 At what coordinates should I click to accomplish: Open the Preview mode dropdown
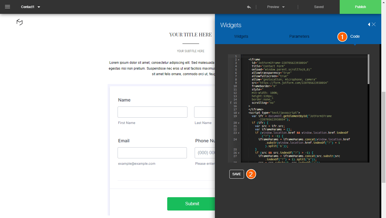(x=276, y=7)
